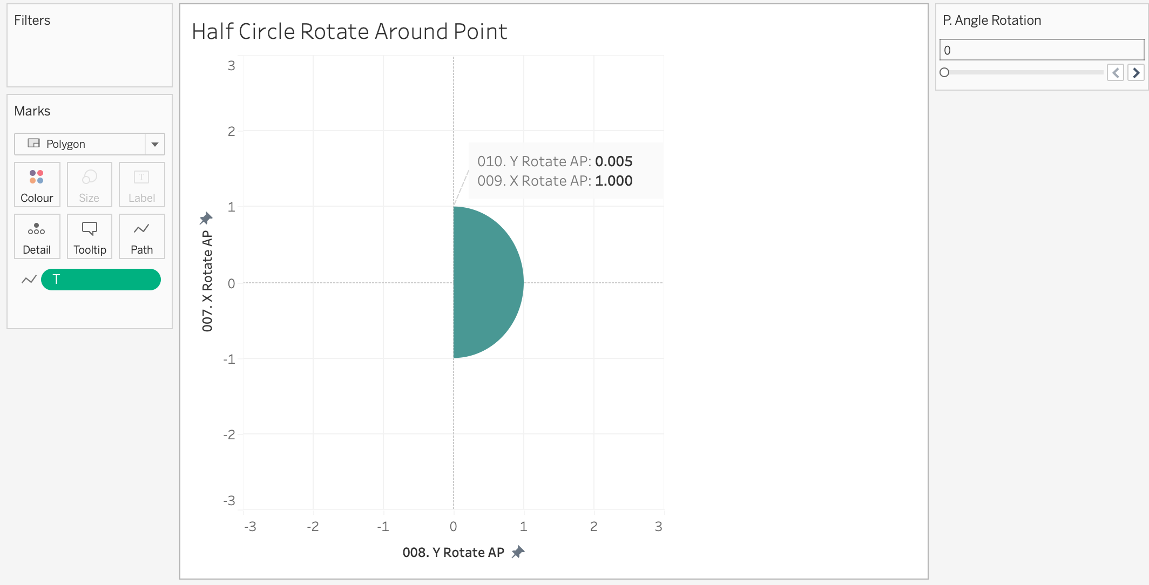This screenshot has height=585, width=1149.
Task: Click the Label marks card
Action: pos(141,185)
